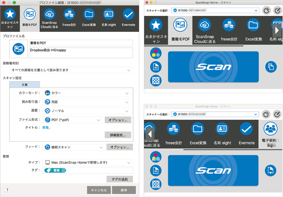Click add-profile icon in lower ScanSnap Home window
Screen dimensions: 283x197
[266, 114]
